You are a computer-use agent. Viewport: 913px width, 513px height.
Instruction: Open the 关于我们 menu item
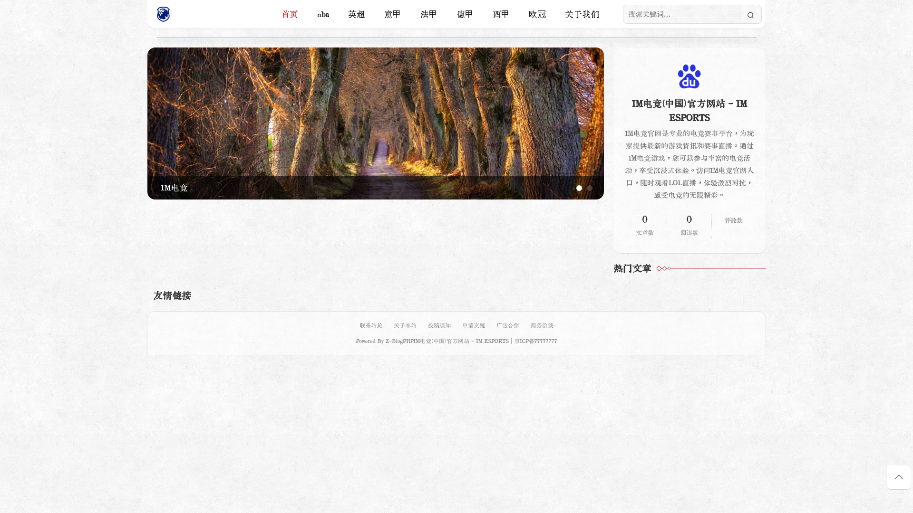tap(582, 14)
